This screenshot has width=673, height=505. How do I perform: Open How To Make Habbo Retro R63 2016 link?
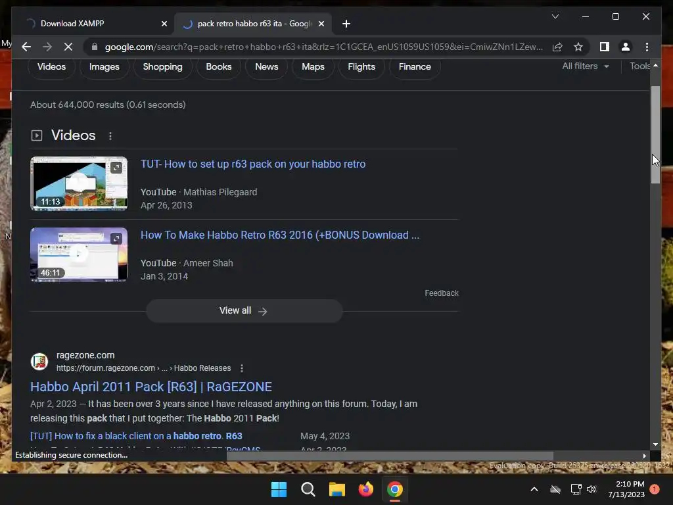[280, 235]
